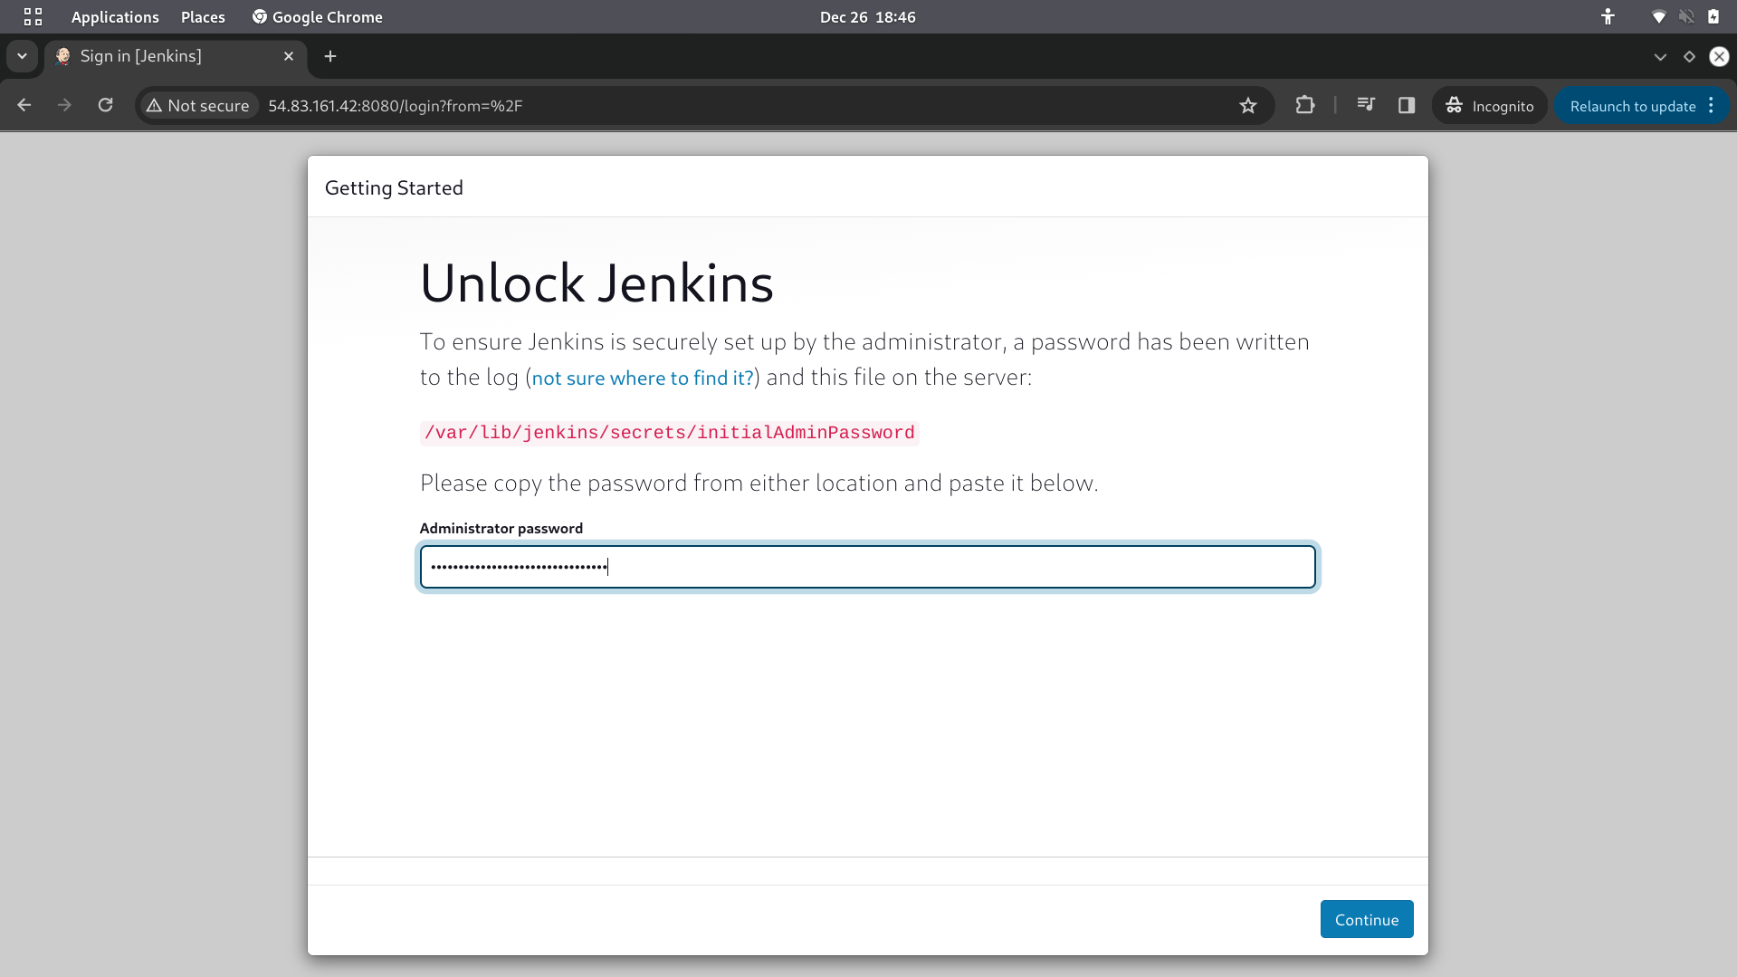
Task: Open the media controls icon
Action: click(1366, 106)
